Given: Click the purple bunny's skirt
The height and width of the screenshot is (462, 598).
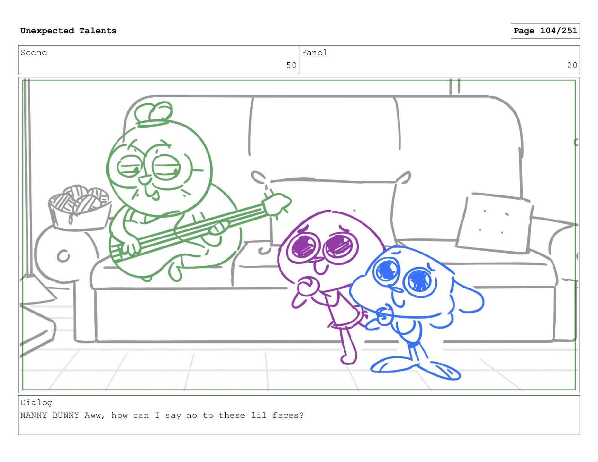Looking at the screenshot, I should click(347, 317).
